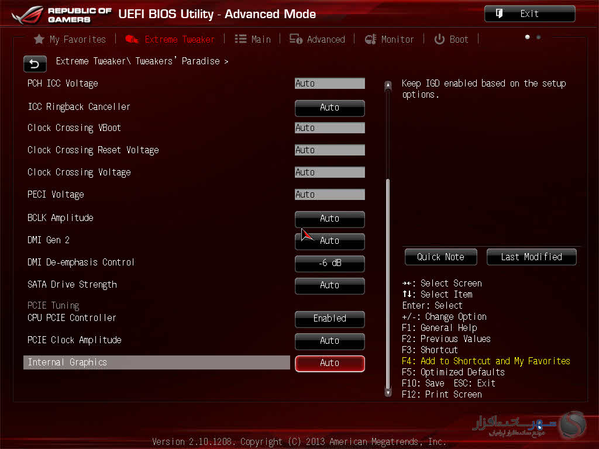Click the Advanced tab chip icon
This screenshot has width=599, height=449.
tap(296, 39)
